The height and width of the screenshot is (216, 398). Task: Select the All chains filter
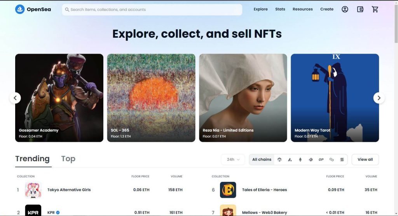262,160
